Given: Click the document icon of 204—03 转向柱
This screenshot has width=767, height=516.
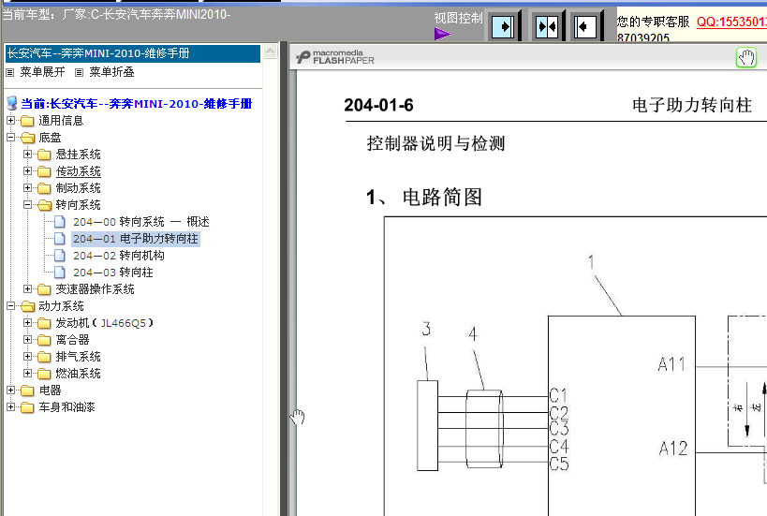Looking at the screenshot, I should (60, 272).
